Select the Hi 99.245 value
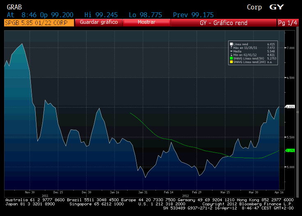 101,15
